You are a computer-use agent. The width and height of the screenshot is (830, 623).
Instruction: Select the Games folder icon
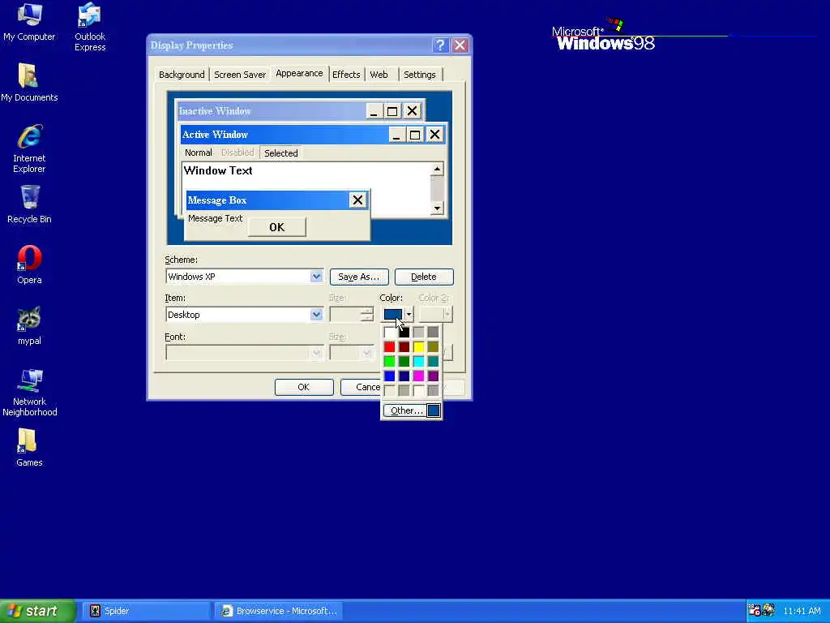click(x=29, y=448)
